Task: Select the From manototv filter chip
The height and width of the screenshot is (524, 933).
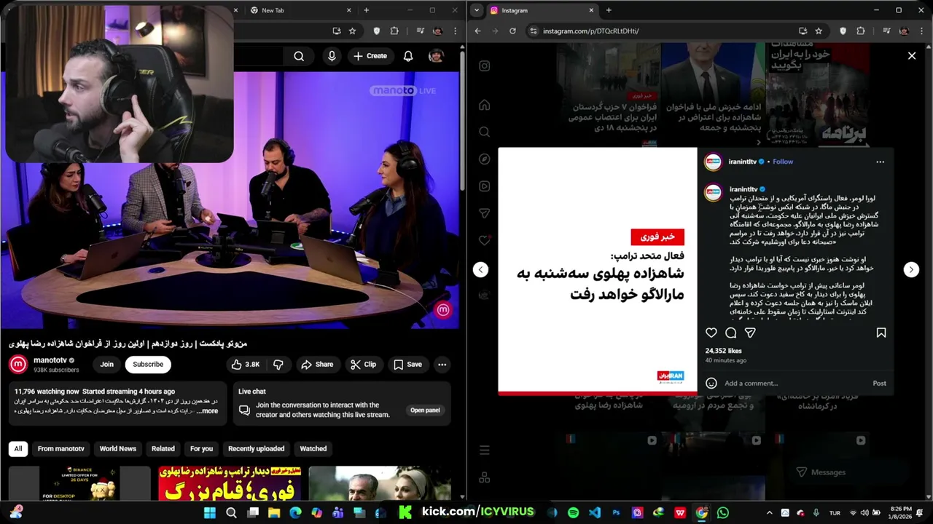Action: coord(61,449)
